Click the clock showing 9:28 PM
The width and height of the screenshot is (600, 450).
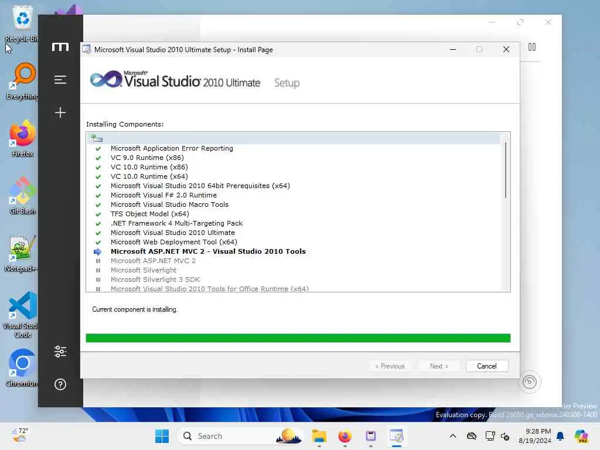coord(534,436)
